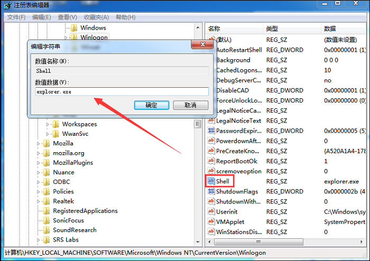Open the 帮助(H) menu
The image size is (370, 261).
(x=126, y=17)
